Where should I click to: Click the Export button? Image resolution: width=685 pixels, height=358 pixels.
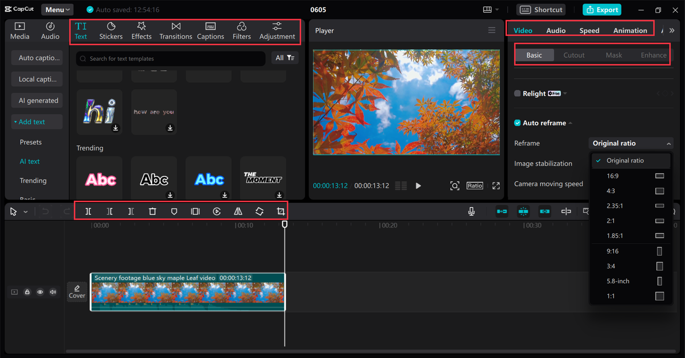[x=603, y=10]
